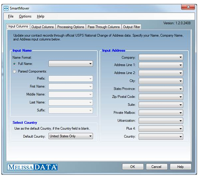Screen dimensions: 200x179
Task: Switch to the Input Columns tab
Action: [x=18, y=27]
